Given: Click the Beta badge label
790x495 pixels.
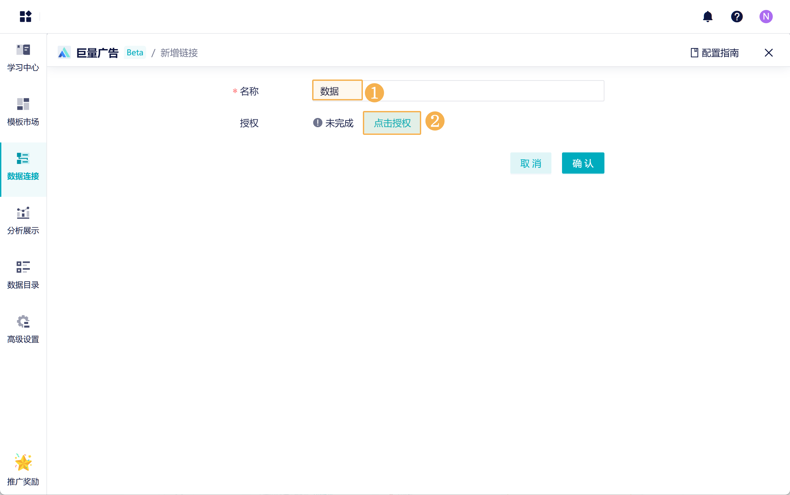Looking at the screenshot, I should pyautogui.click(x=135, y=53).
